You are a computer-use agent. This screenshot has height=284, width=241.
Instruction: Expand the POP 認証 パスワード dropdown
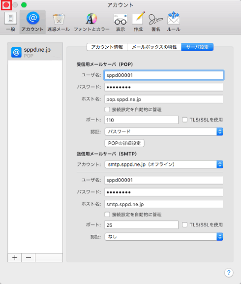(164, 132)
